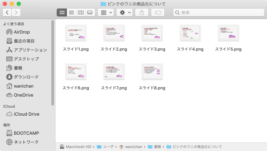Viewport: 267px width, 151px height.
Task: Click the スライド8.png file name label
Action: (x=152, y=88)
